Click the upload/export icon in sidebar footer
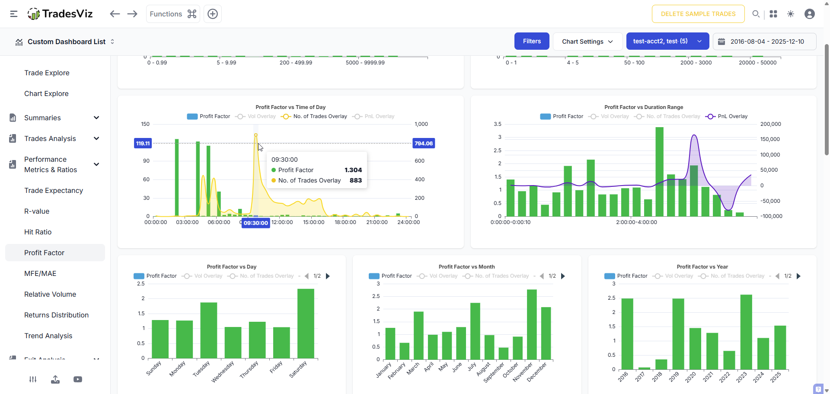The width and height of the screenshot is (830, 394). pyautogui.click(x=55, y=379)
